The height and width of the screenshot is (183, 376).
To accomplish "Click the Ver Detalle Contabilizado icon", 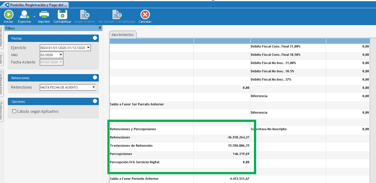I will pos(117,15).
